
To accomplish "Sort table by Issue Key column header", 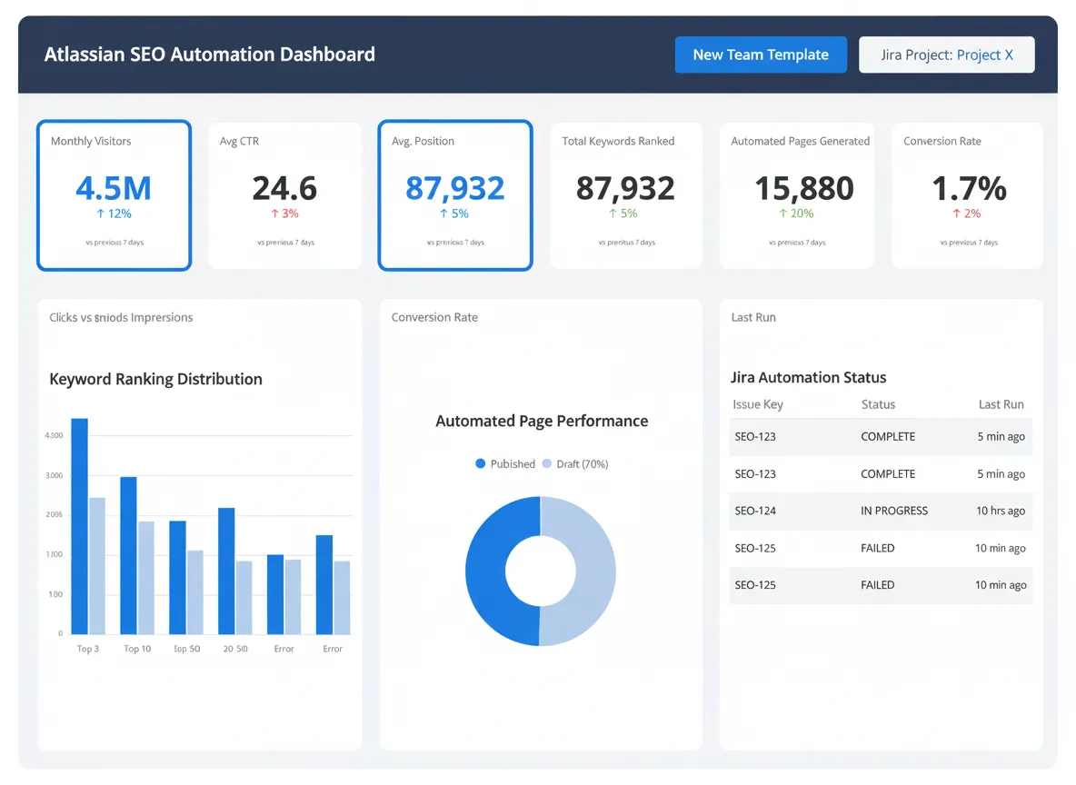I will pos(757,404).
